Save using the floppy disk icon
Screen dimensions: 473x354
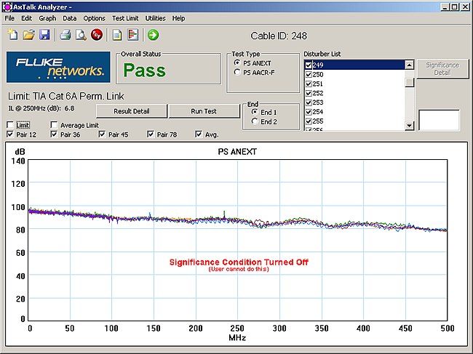point(44,35)
